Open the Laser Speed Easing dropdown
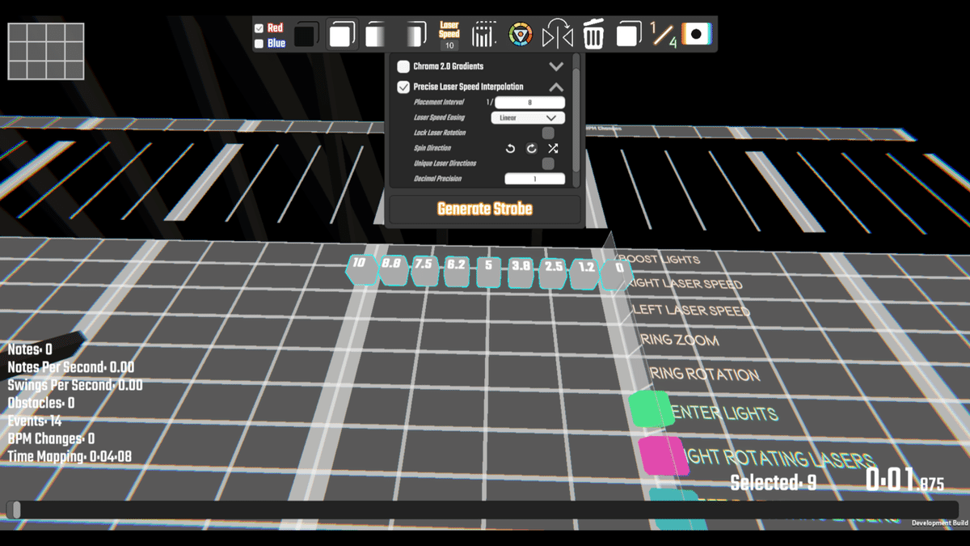Image resolution: width=970 pixels, height=546 pixels. tap(528, 117)
